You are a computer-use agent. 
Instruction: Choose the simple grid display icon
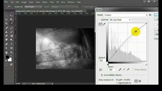[136, 81]
